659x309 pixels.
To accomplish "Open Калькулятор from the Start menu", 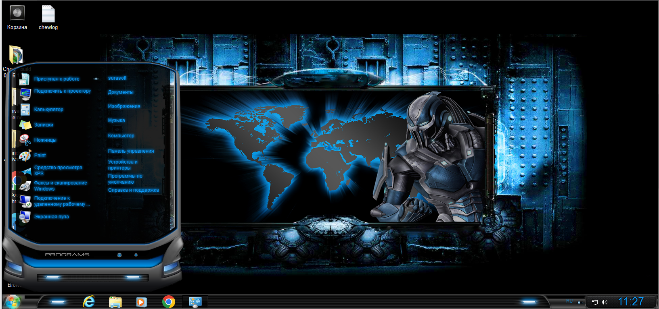I will click(48, 110).
